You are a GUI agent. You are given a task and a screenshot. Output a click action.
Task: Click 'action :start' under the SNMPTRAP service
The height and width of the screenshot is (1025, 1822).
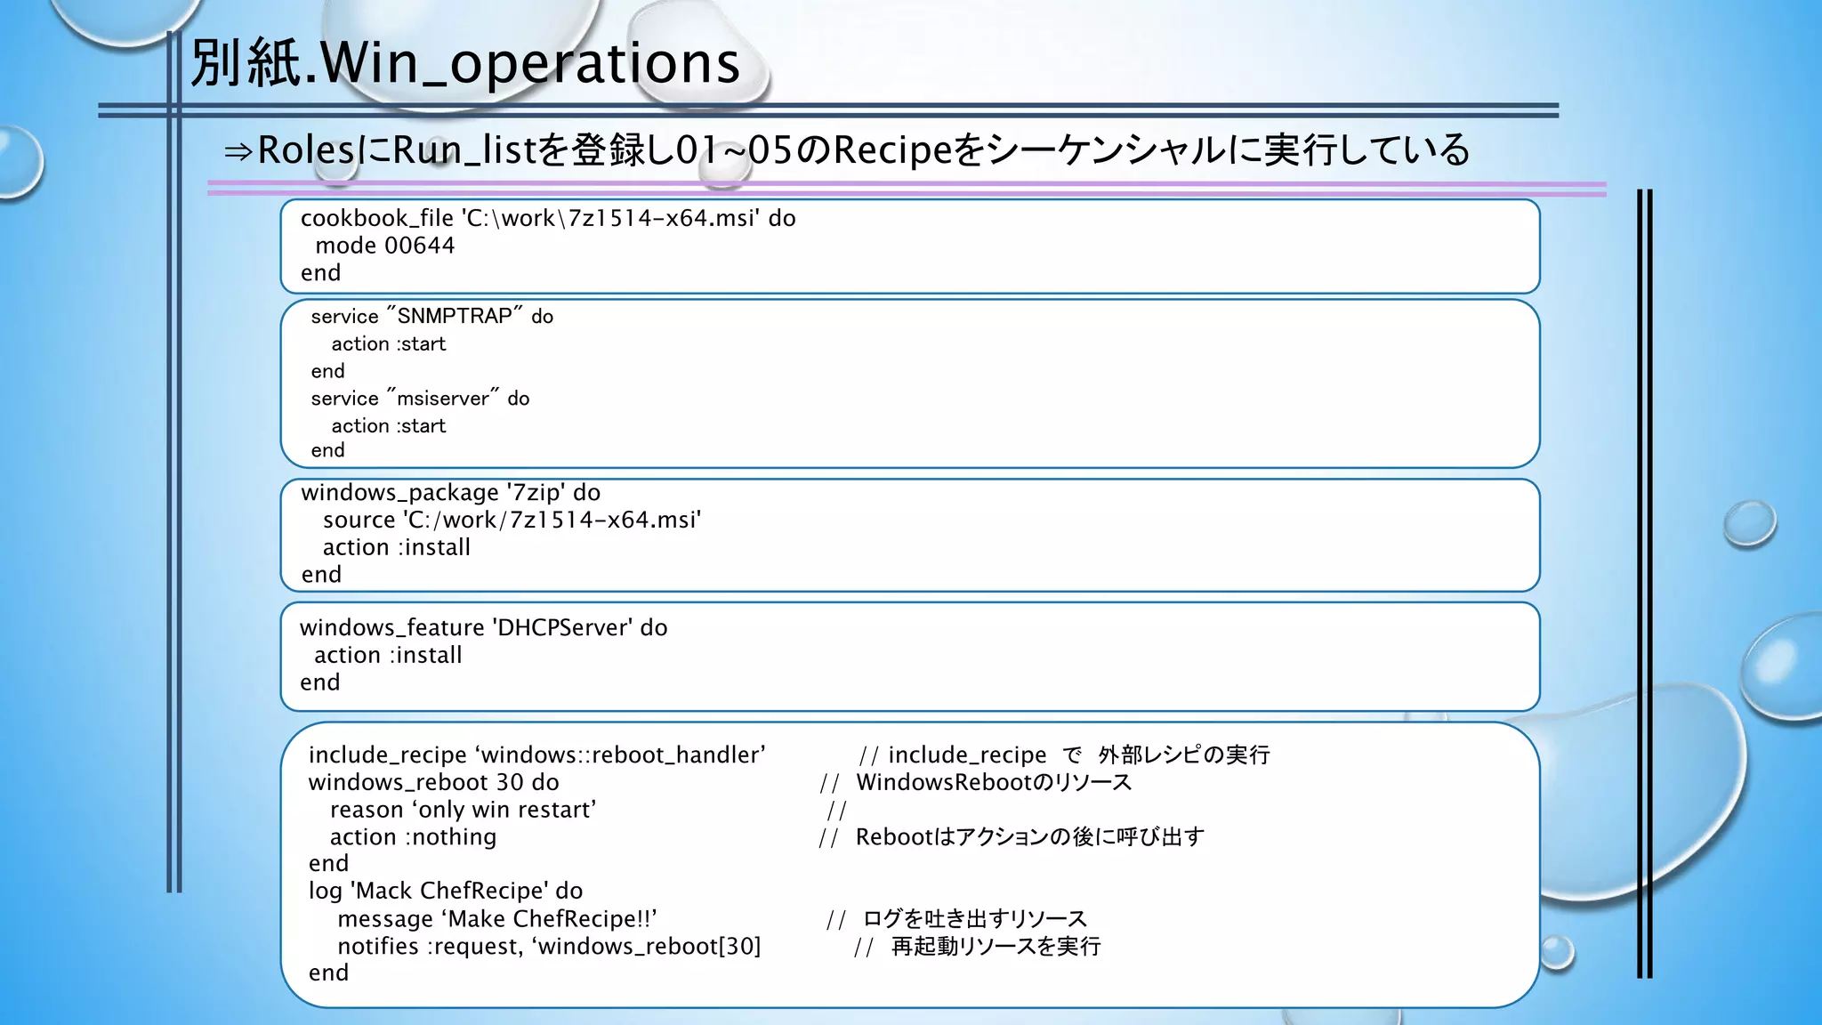pyautogui.click(x=389, y=343)
